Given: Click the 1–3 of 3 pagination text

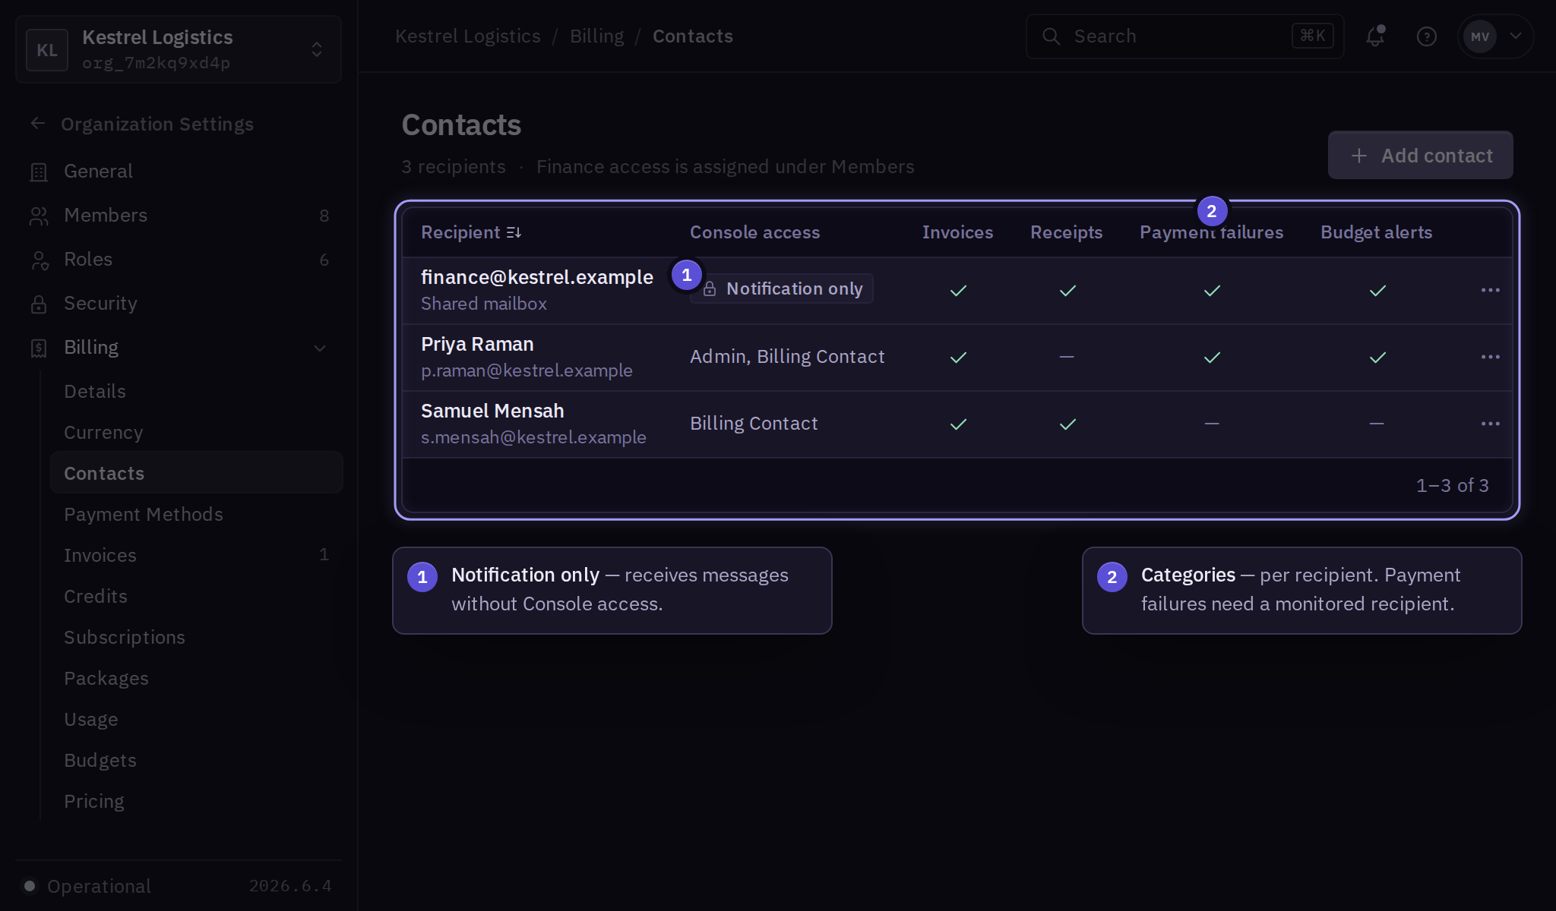Looking at the screenshot, I should [1452, 485].
